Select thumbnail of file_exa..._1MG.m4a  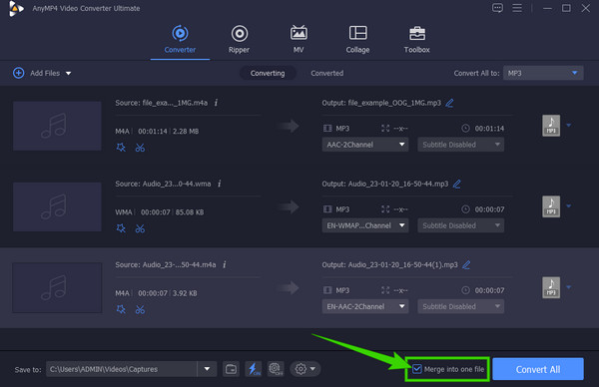tap(57, 126)
